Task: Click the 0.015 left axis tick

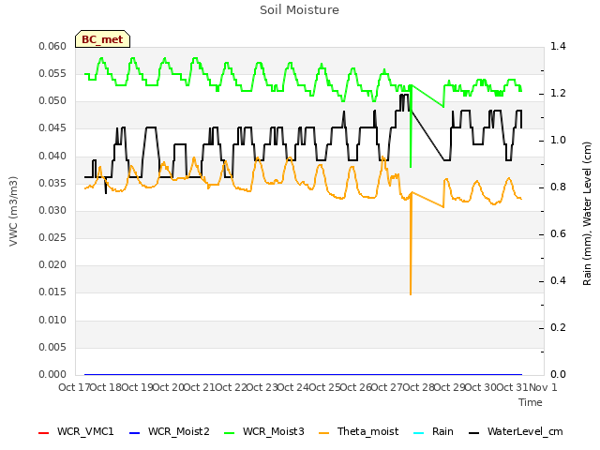Action: point(52,292)
